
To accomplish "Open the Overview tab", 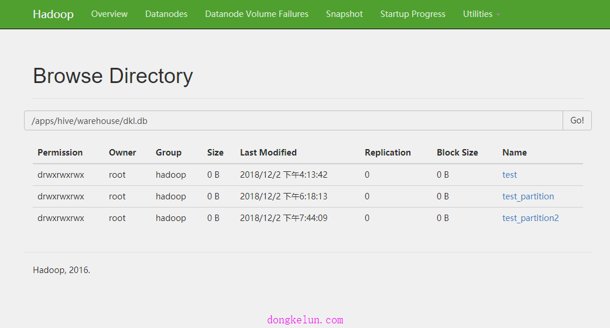I will (109, 14).
